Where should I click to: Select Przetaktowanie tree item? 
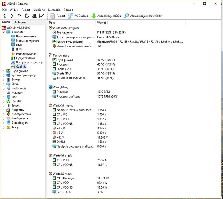pyautogui.click(x=26, y=54)
